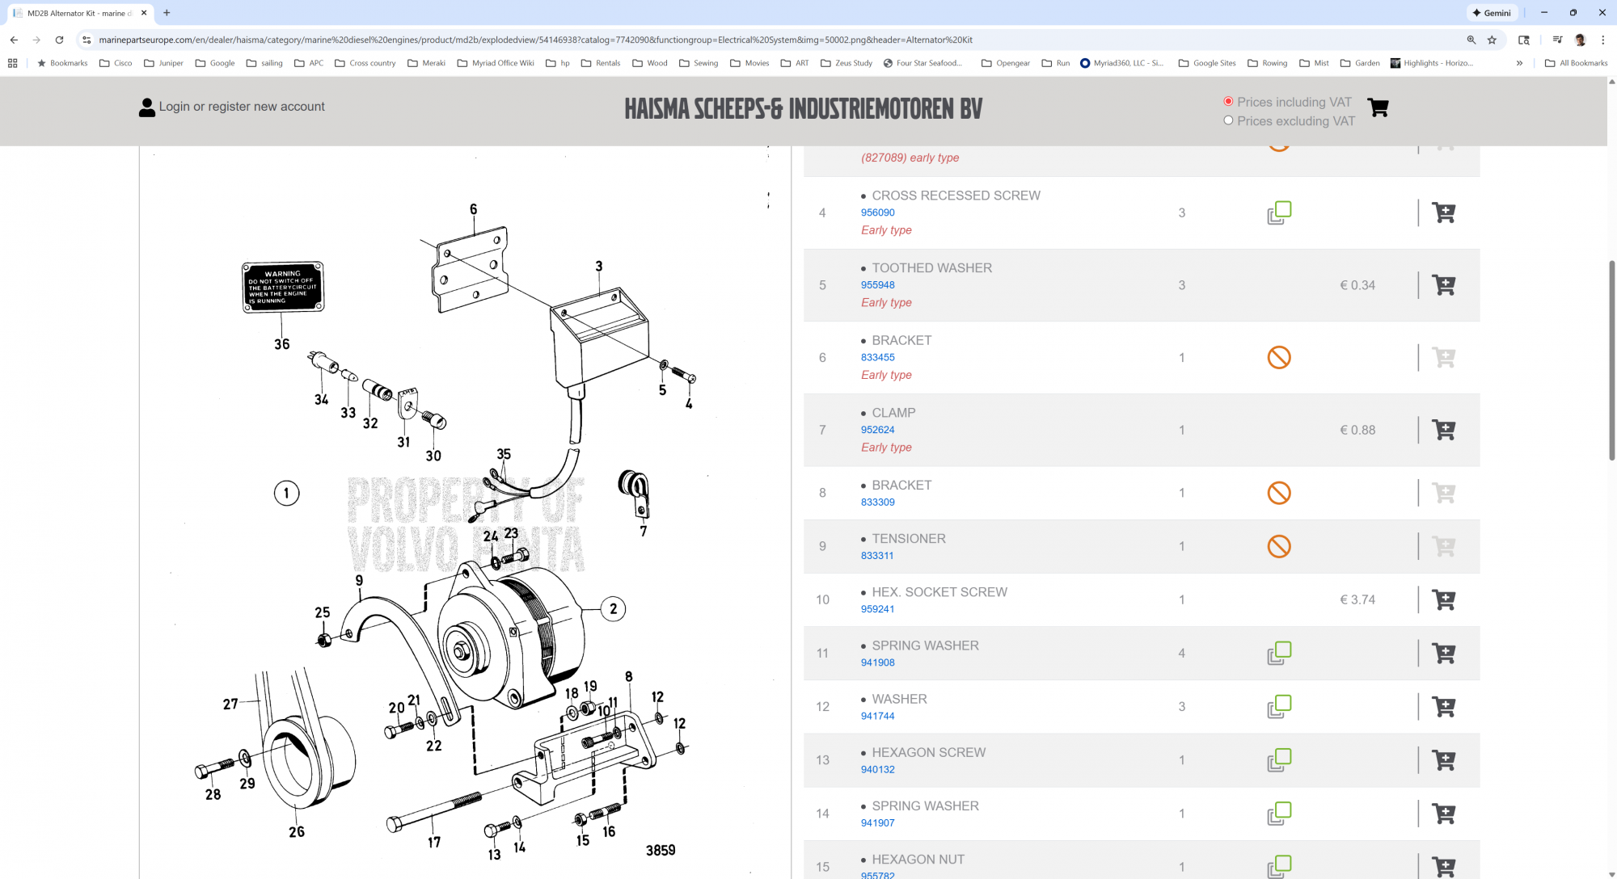1617x879 pixels.
Task: Show replacement parts for CROSS RECESSED SCREW
Action: (1279, 212)
